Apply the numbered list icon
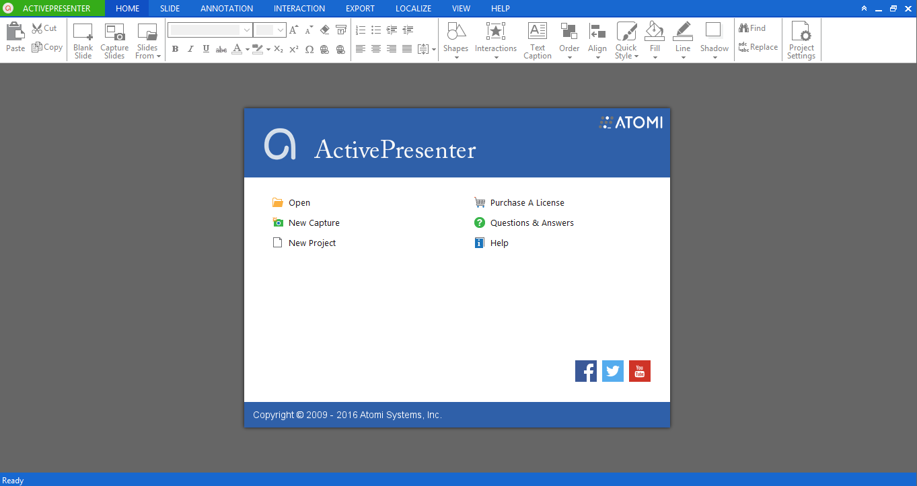The width and height of the screenshot is (917, 486). [x=361, y=30]
